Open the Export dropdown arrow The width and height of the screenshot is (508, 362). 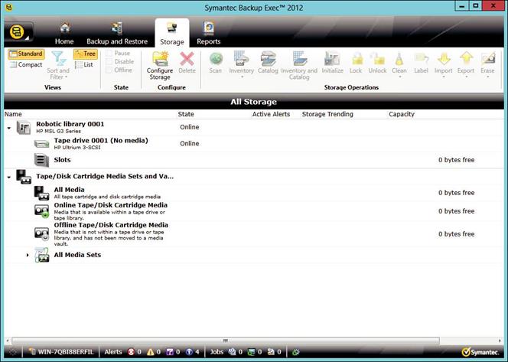(x=466, y=77)
